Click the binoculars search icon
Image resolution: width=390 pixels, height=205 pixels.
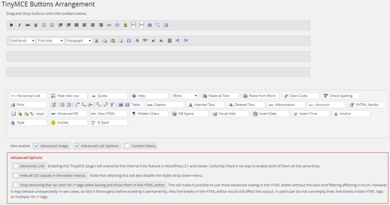tap(149, 25)
